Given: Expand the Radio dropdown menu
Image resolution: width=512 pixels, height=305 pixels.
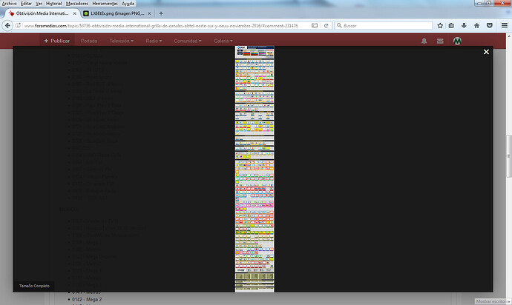Looking at the screenshot, I should [154, 41].
